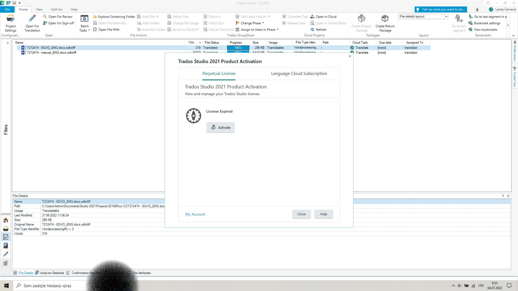Screen dimensions: 518x291
Task: Switch to the View ribbon tab
Action: (39, 9)
